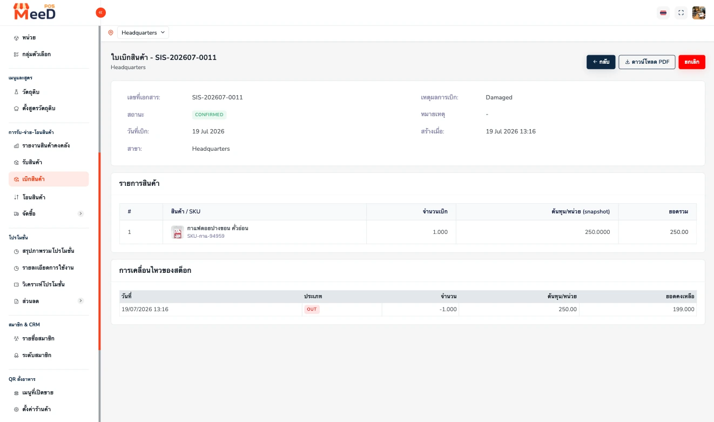Click the เมนูที่เปิดขาย icon
This screenshot has height=422, width=714.
(x=16, y=393)
